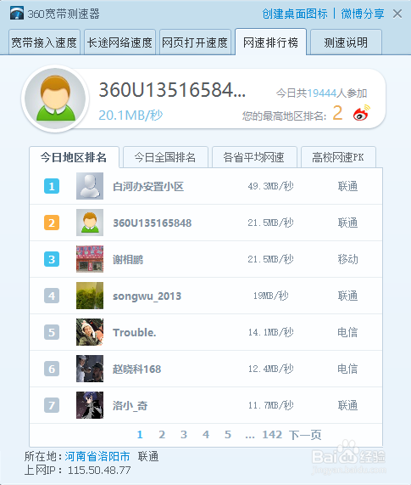
Task: Open the 测速说明 tab
Action: (x=346, y=42)
